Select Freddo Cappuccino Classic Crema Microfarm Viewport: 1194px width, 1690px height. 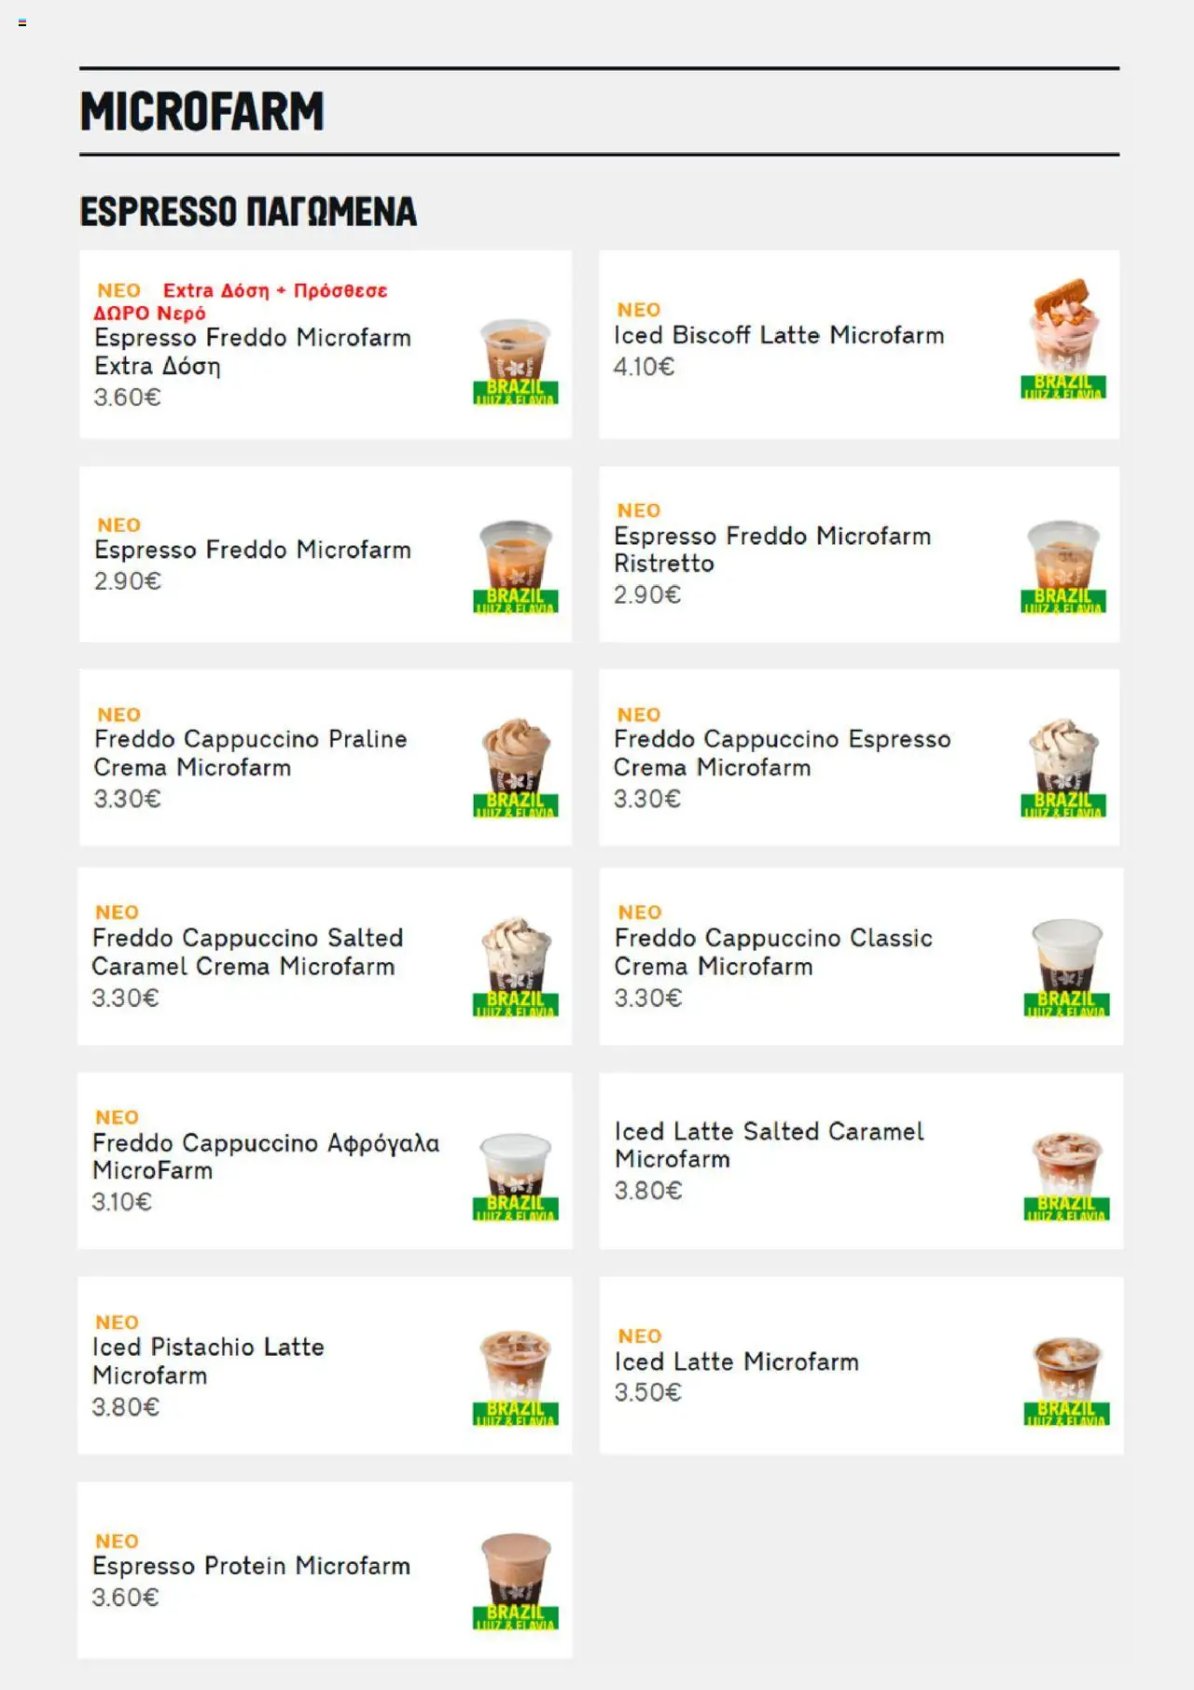(861, 957)
